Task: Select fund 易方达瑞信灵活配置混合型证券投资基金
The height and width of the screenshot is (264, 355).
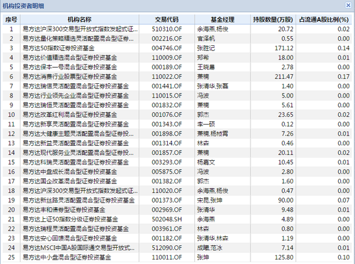Action: click(x=76, y=86)
